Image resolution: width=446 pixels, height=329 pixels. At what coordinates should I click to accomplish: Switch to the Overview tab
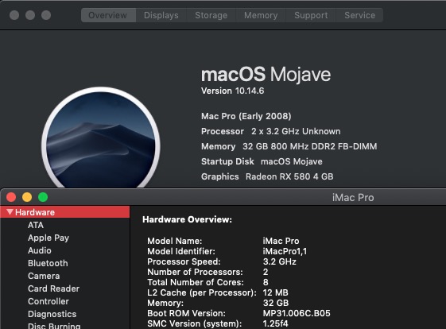point(108,15)
